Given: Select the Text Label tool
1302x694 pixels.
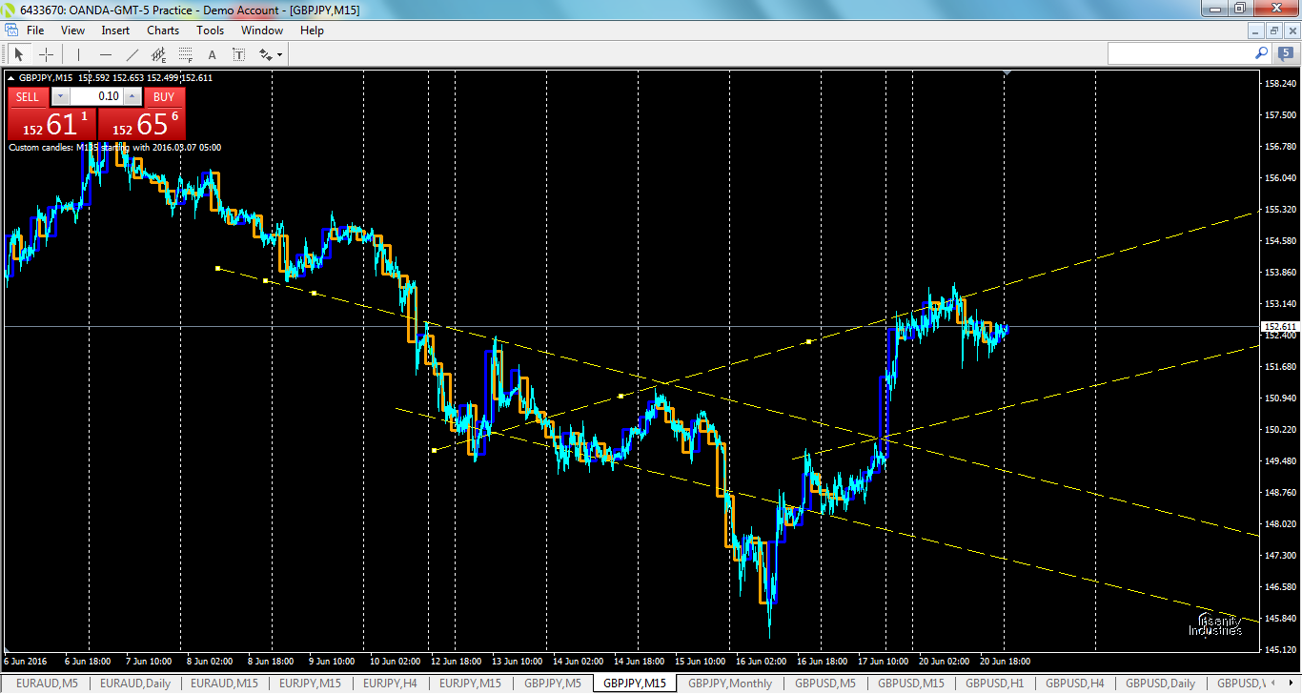Looking at the screenshot, I should tap(238, 53).
